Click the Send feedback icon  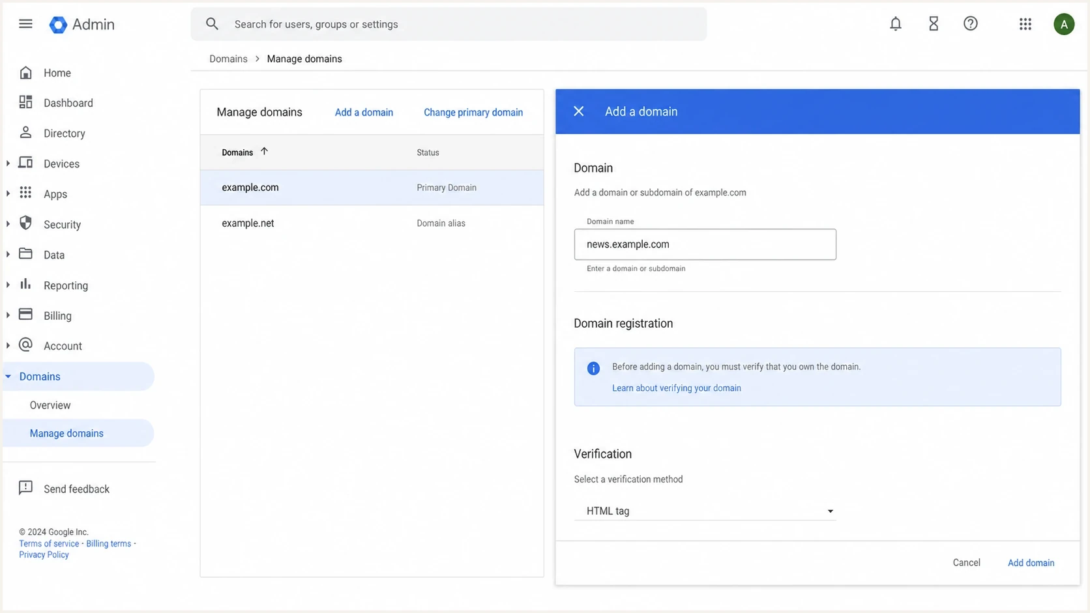[25, 488]
